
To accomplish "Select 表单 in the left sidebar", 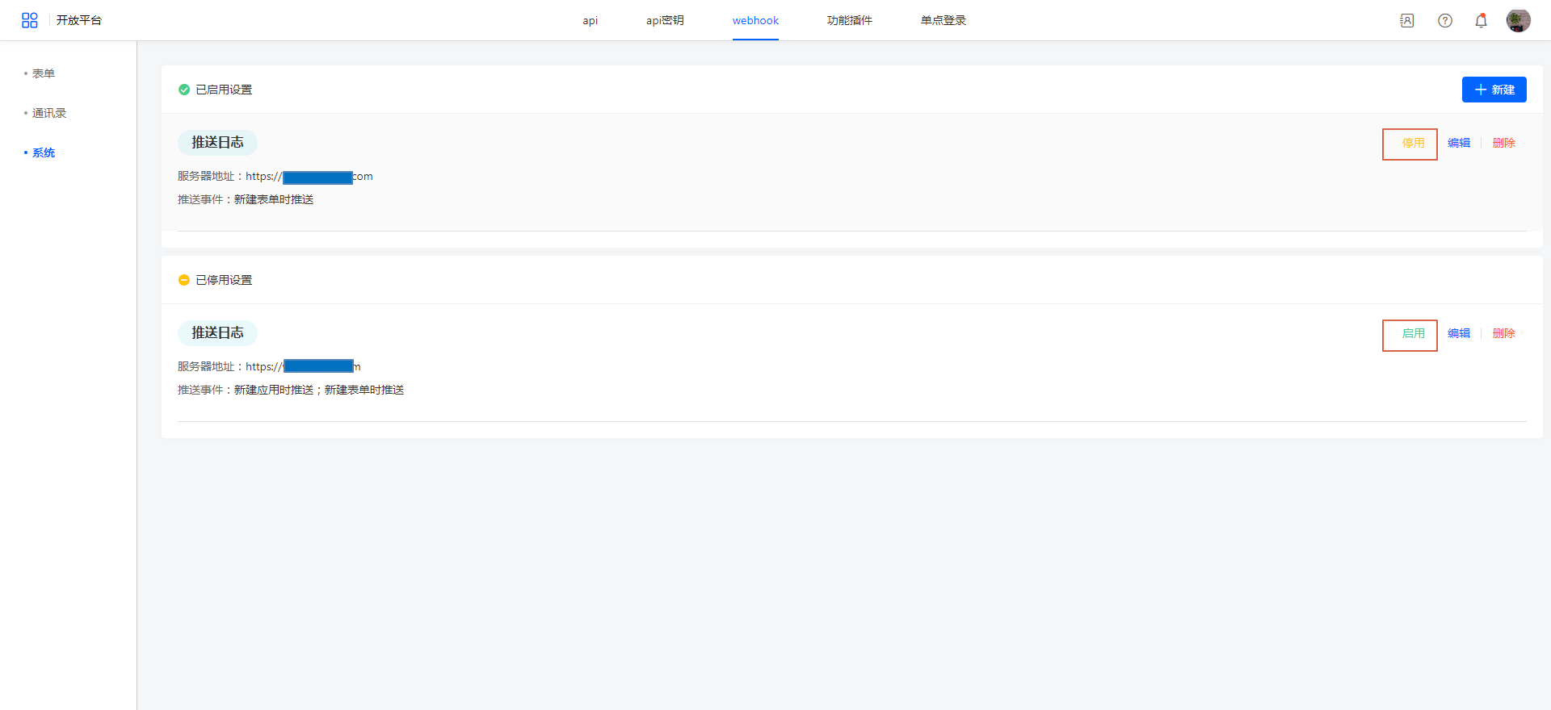I will [44, 73].
